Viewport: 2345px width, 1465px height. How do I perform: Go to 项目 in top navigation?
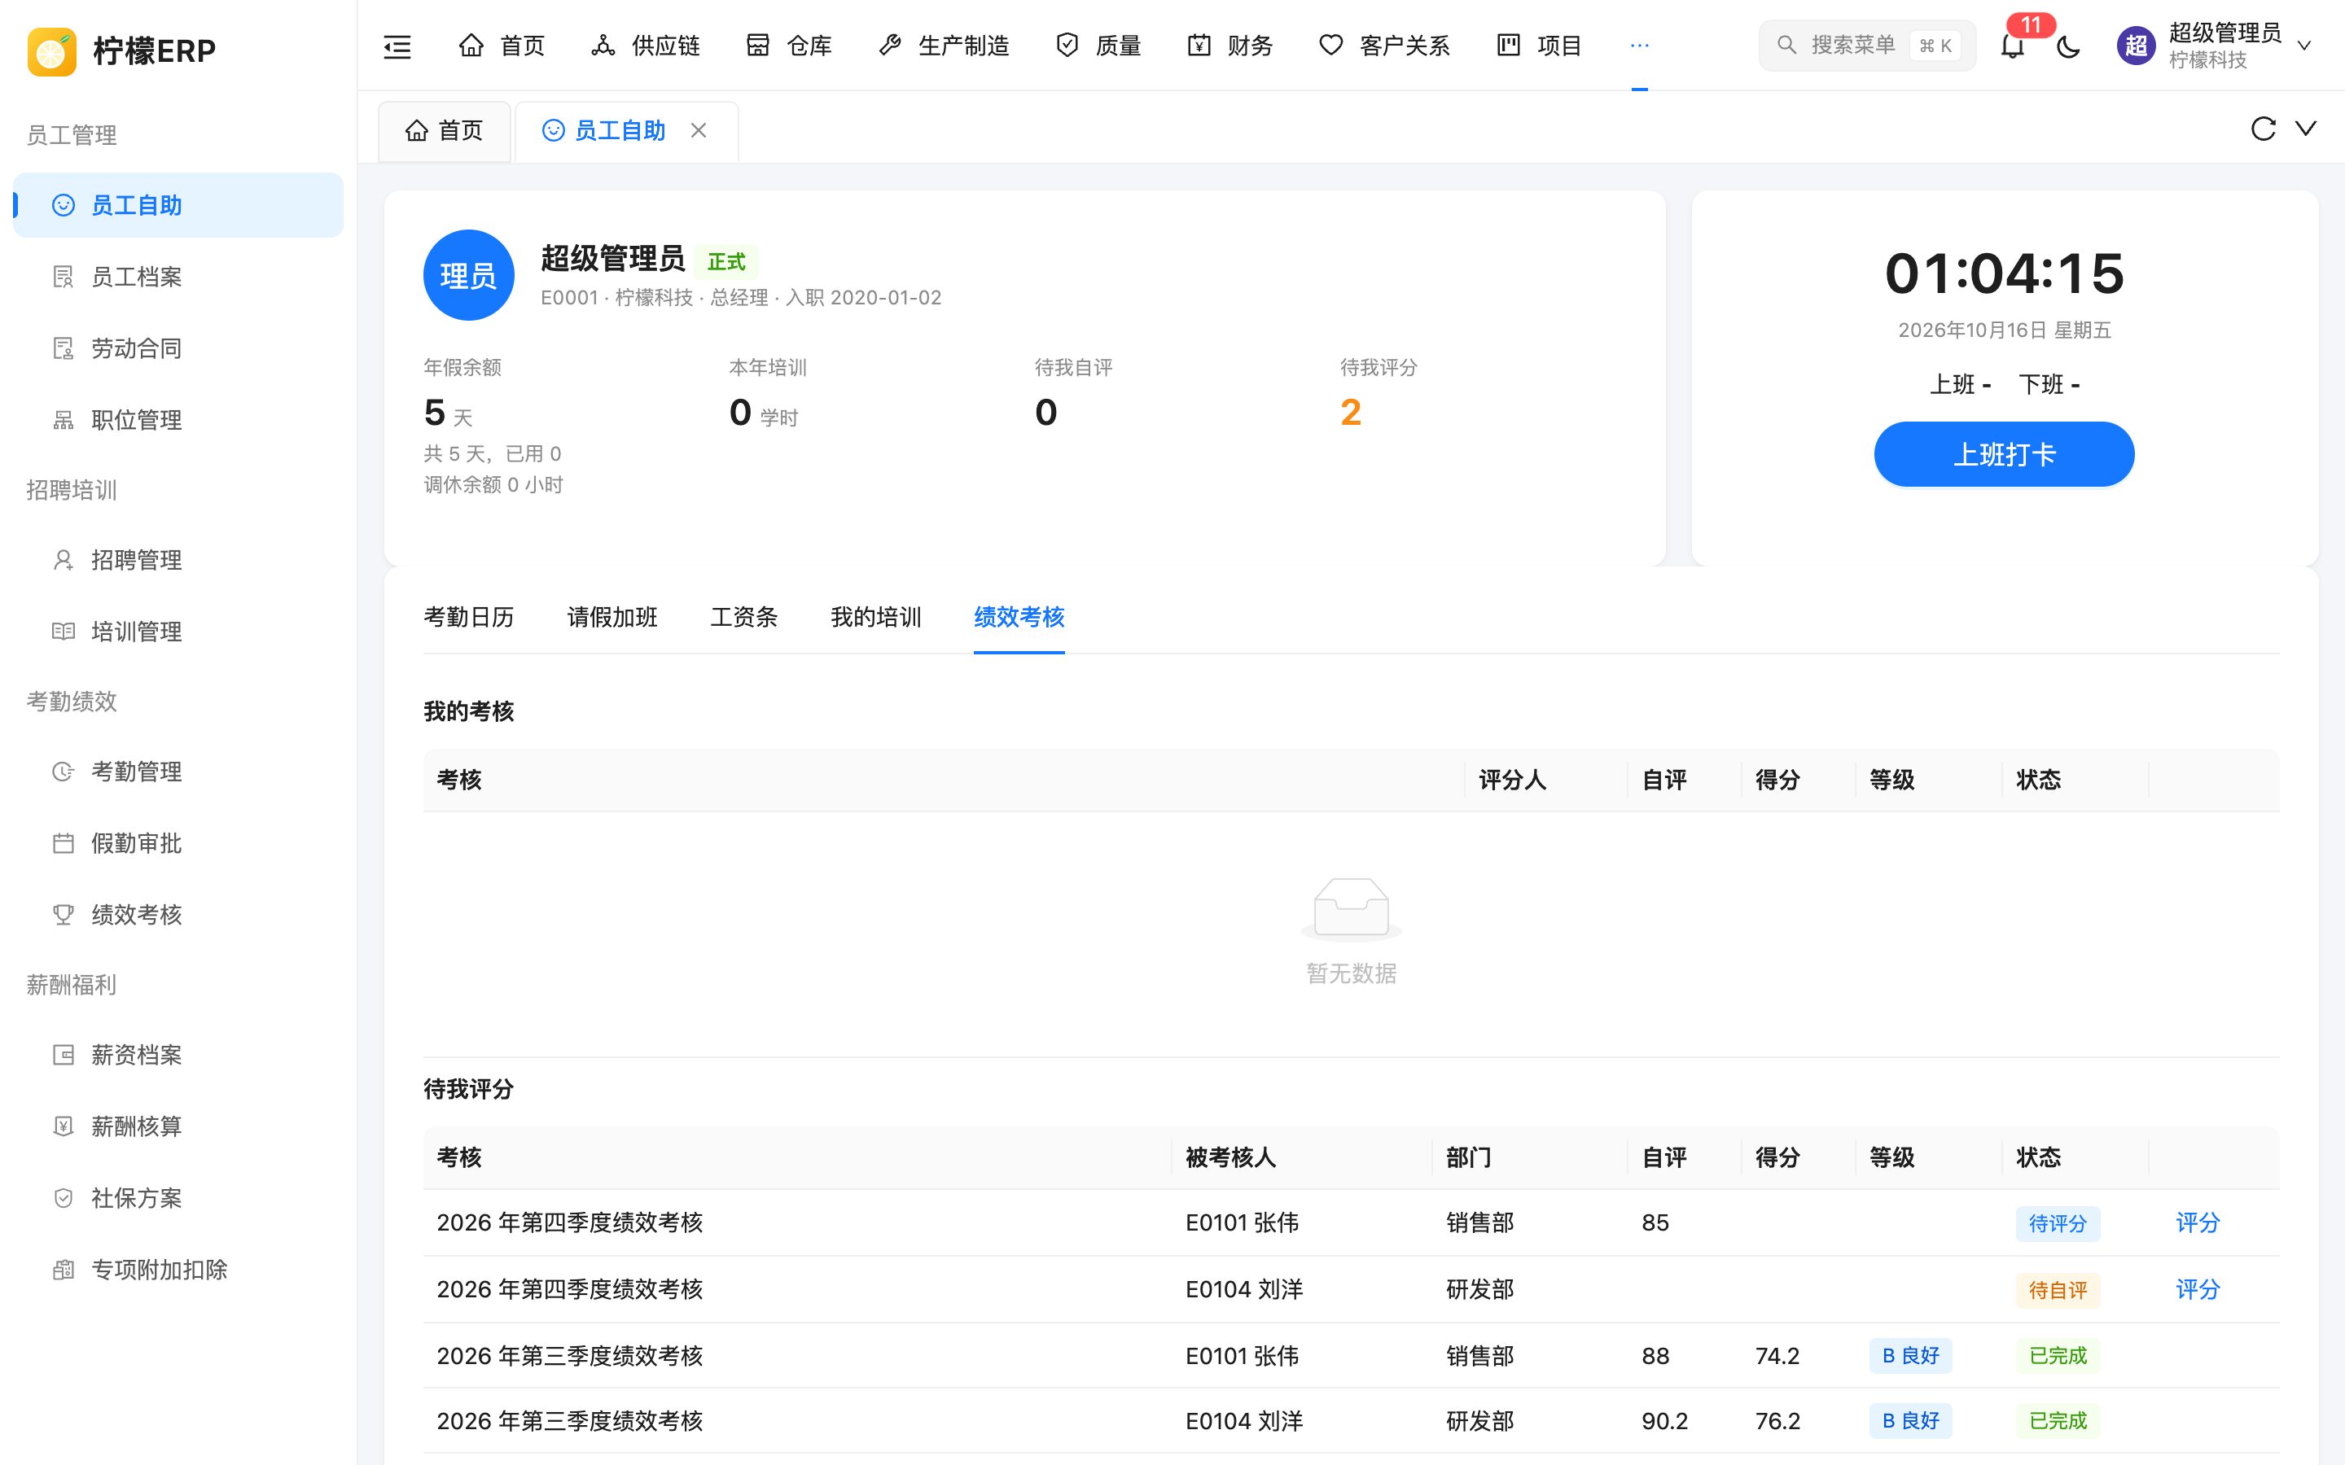(x=1539, y=46)
